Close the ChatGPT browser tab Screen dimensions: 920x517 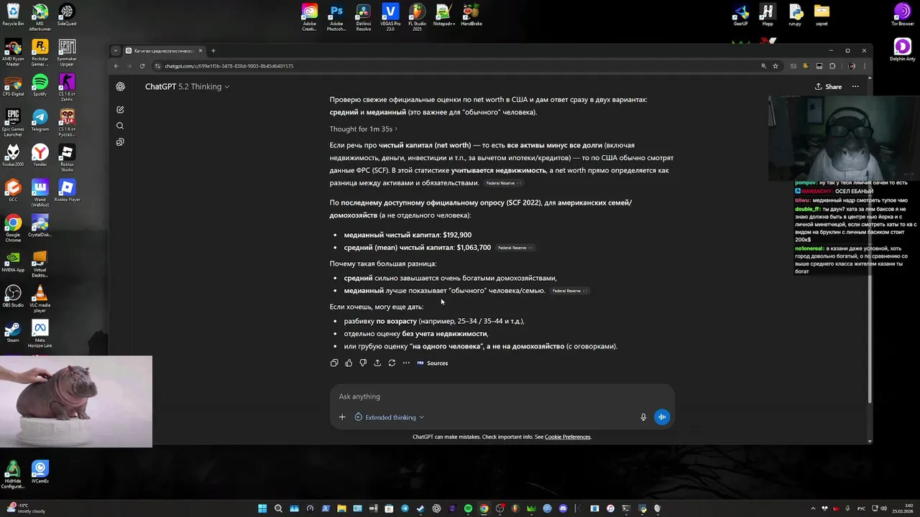point(201,51)
